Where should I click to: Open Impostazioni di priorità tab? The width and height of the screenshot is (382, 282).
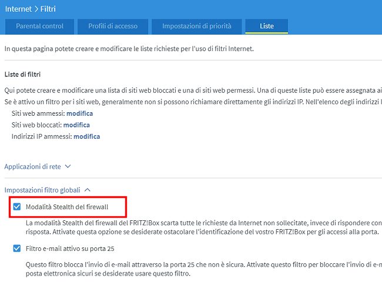coord(197,26)
